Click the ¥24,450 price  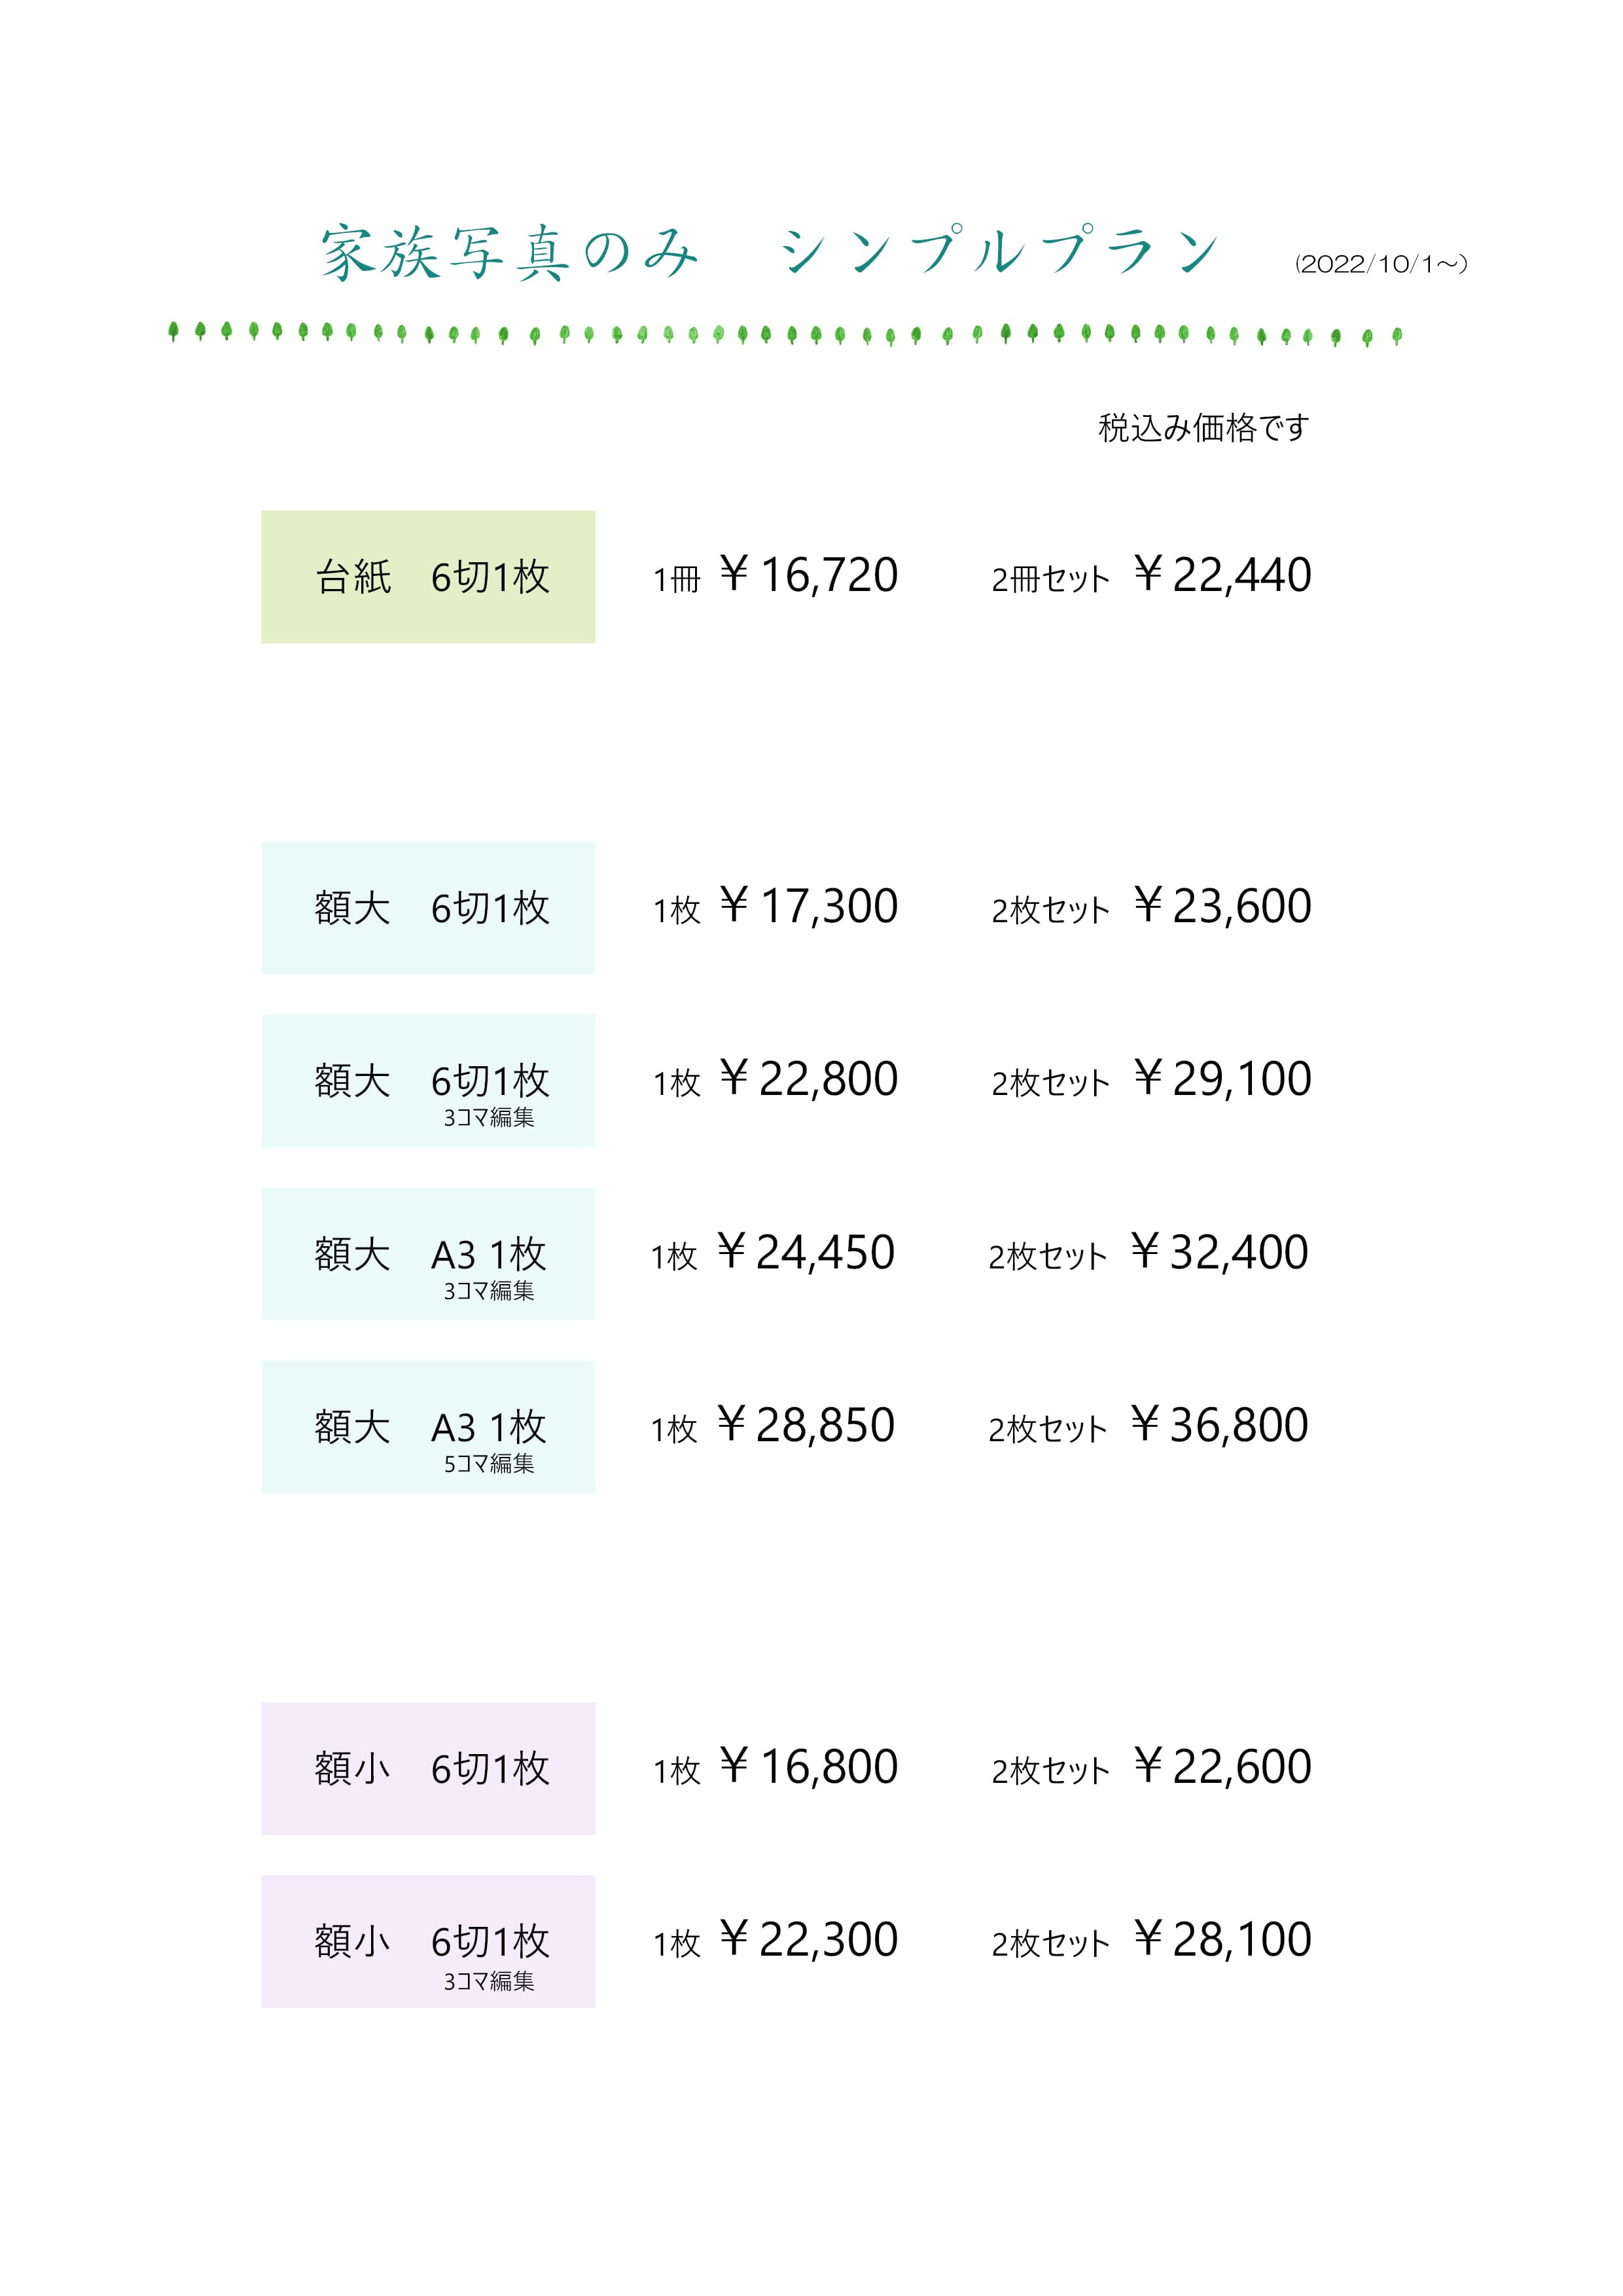(805, 1253)
